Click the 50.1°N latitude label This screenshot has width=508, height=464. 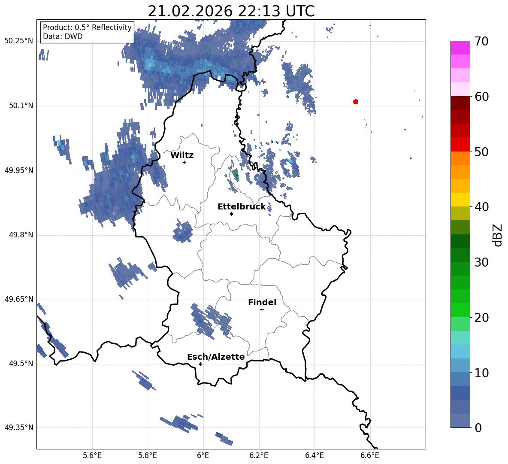coord(21,106)
